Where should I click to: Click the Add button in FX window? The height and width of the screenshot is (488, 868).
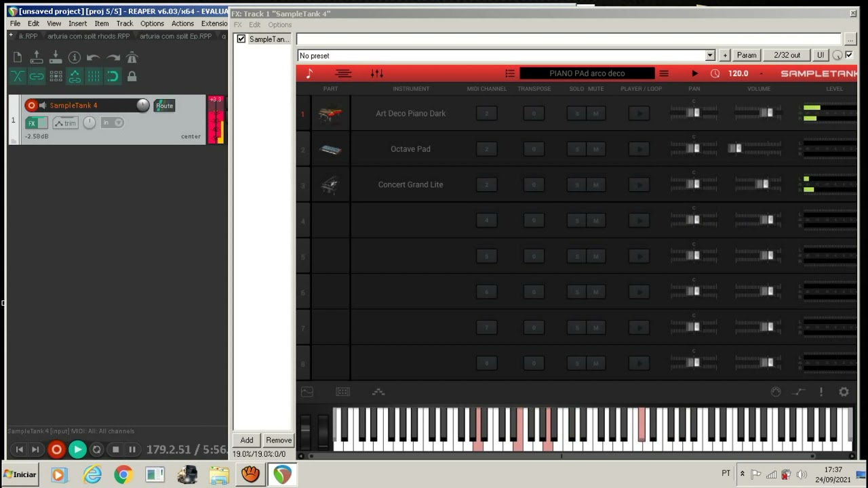[x=247, y=440]
